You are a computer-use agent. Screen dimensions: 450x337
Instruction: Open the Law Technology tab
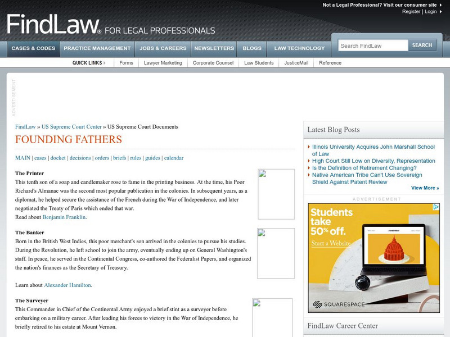pos(299,48)
